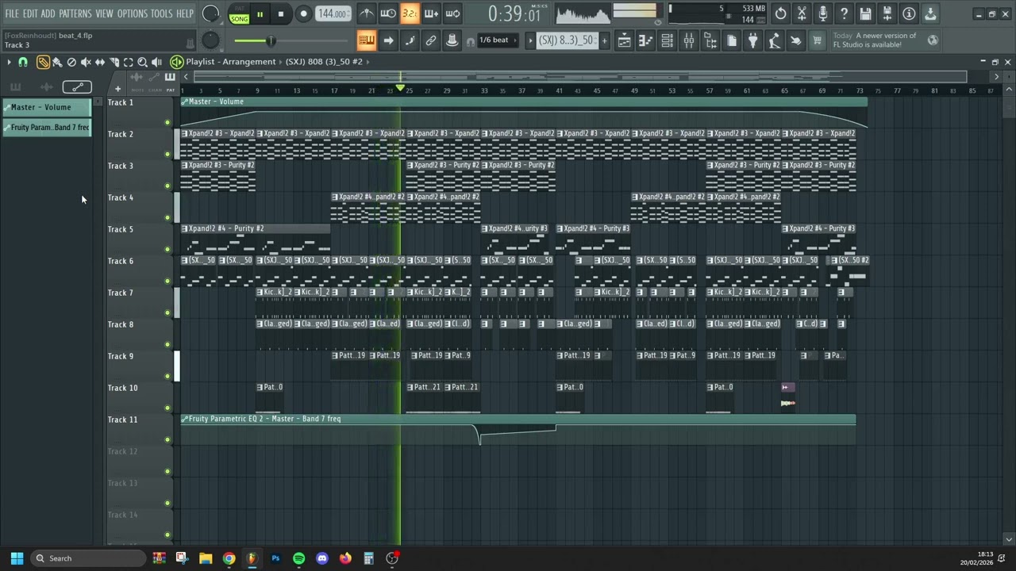Open the FILE menu
1016x571 pixels.
tap(12, 13)
